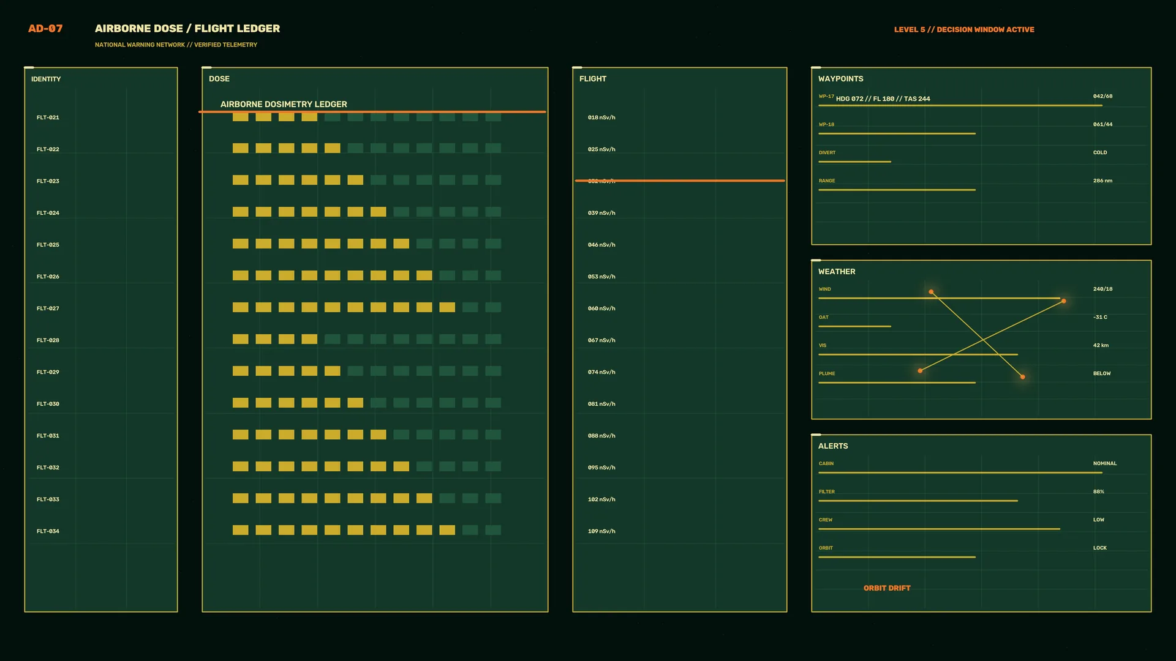Select flight FLT-034 in the identity list

(48, 531)
